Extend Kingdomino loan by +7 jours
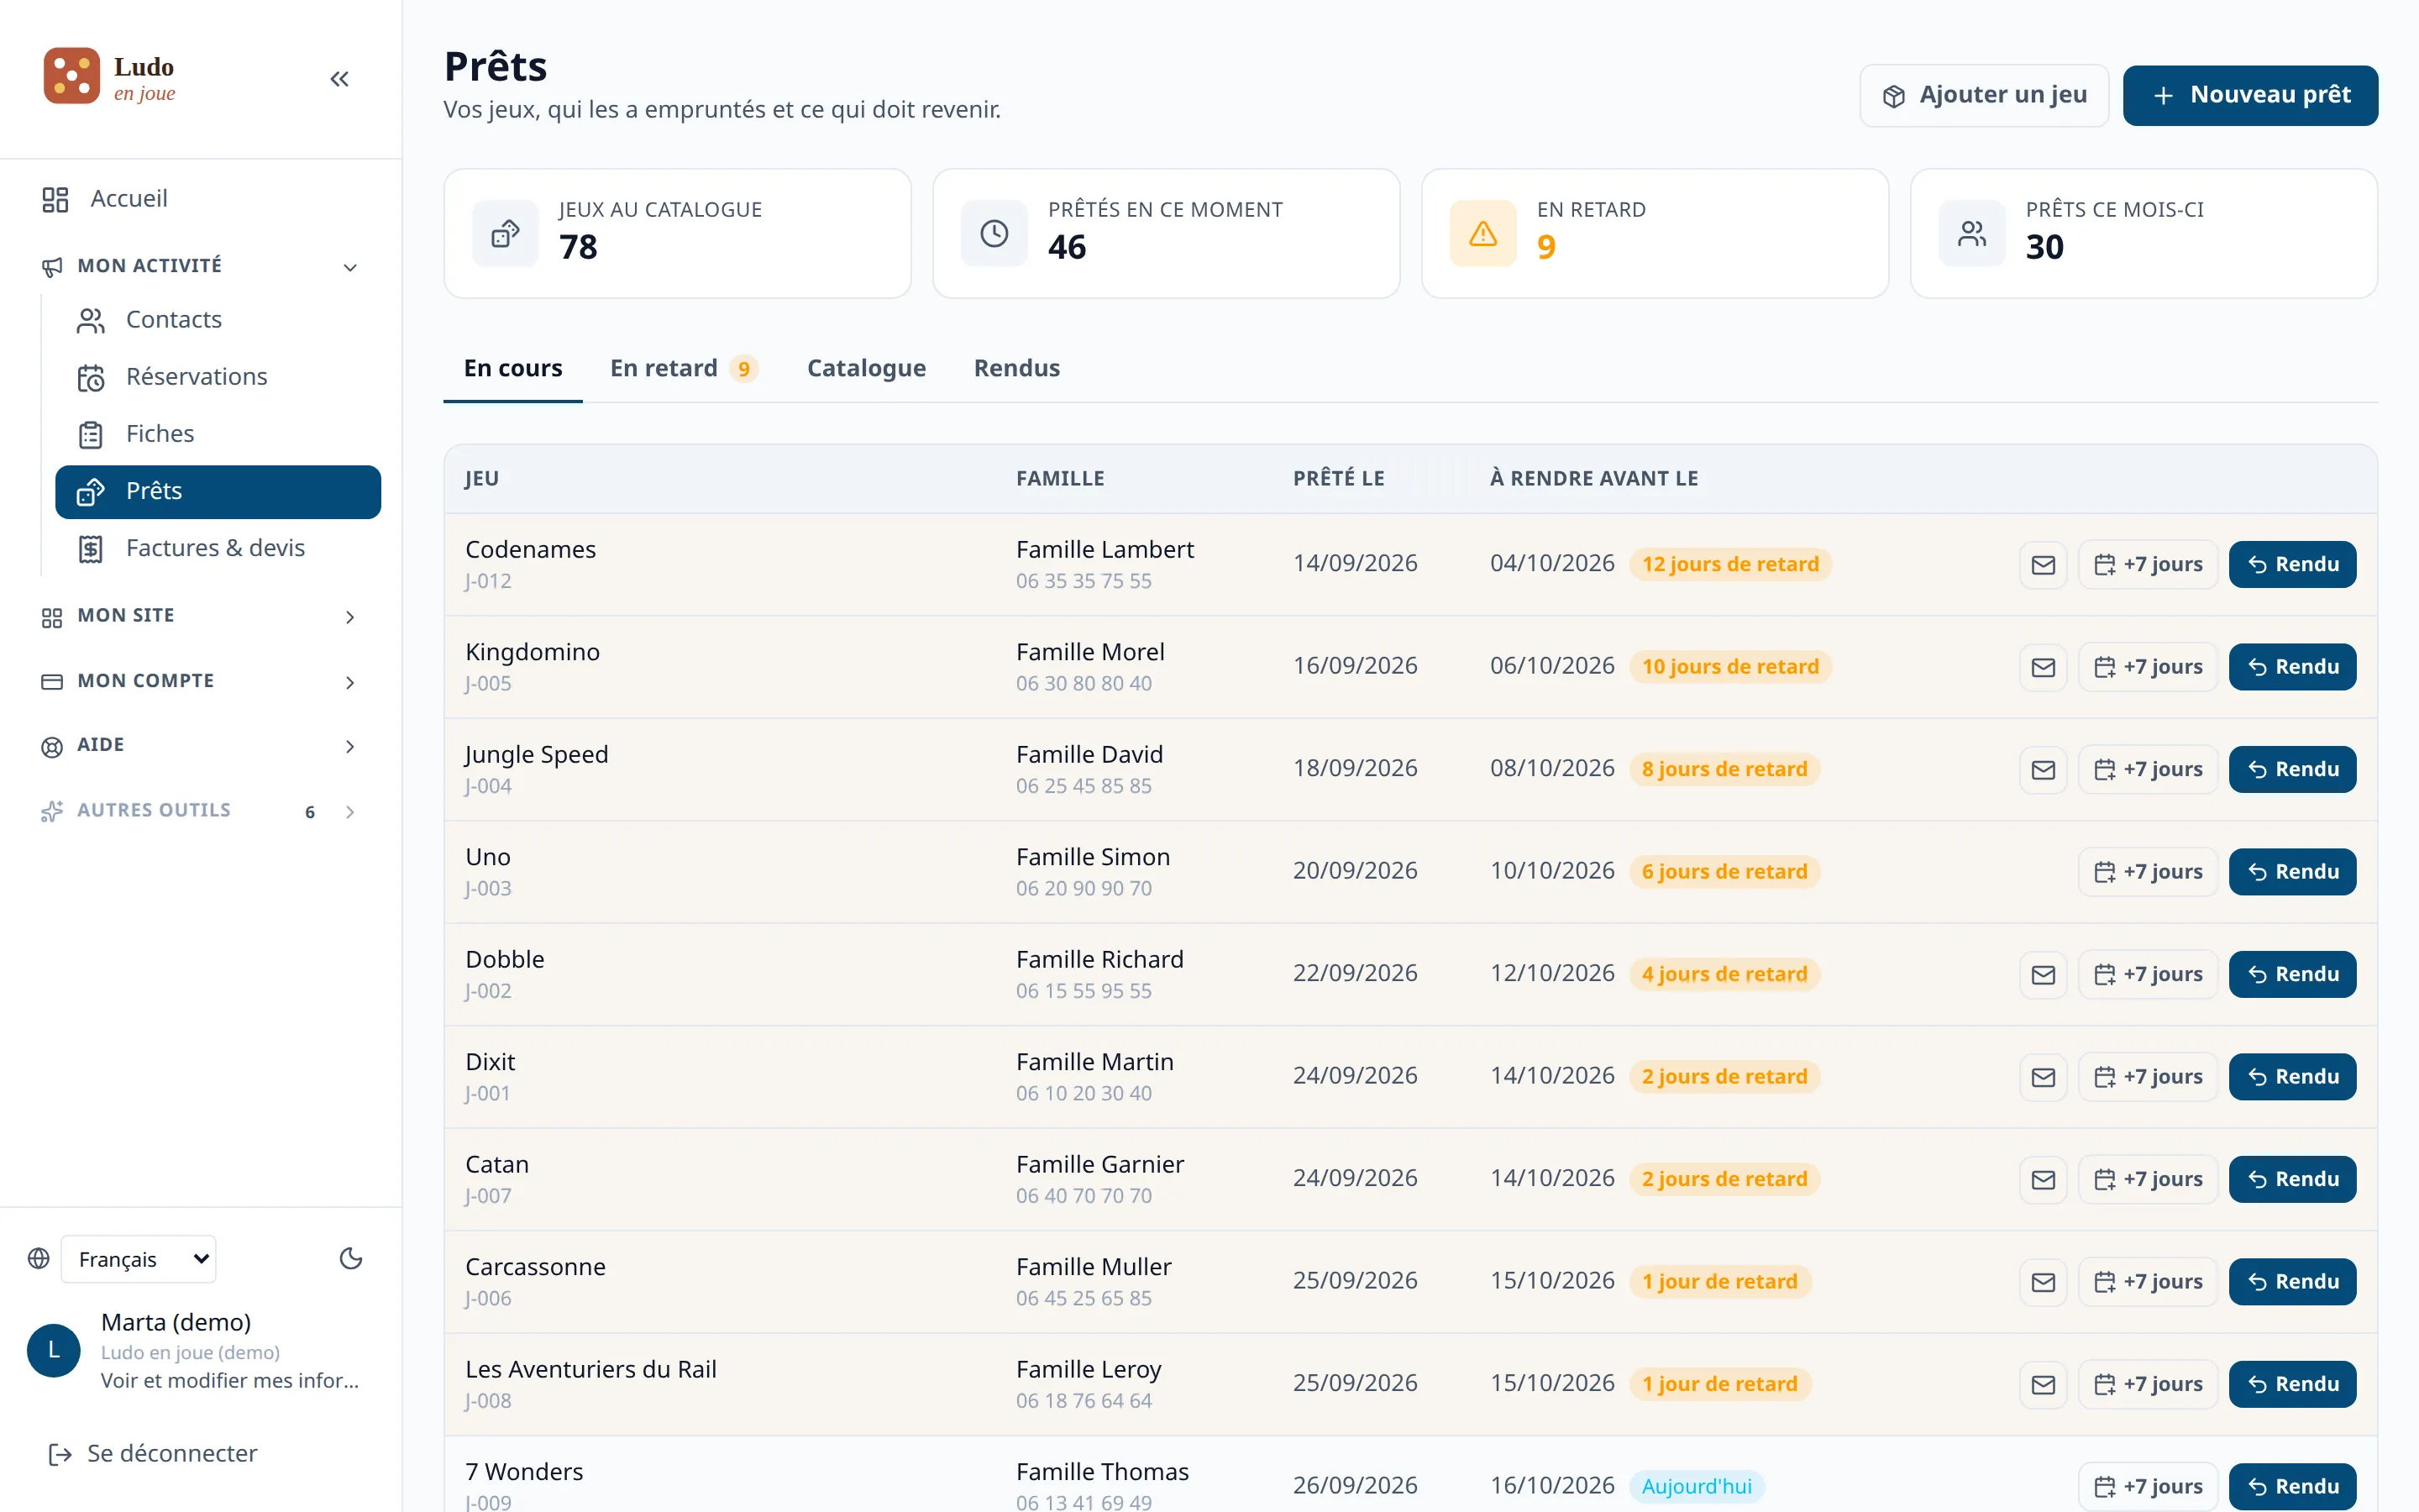The height and width of the screenshot is (1512, 2419). point(2148,667)
